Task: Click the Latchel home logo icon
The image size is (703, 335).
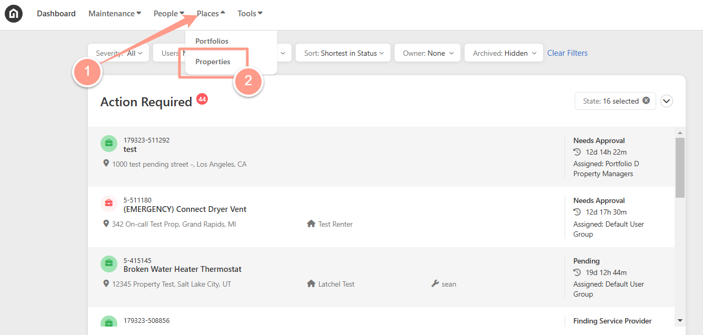Action: [x=14, y=14]
